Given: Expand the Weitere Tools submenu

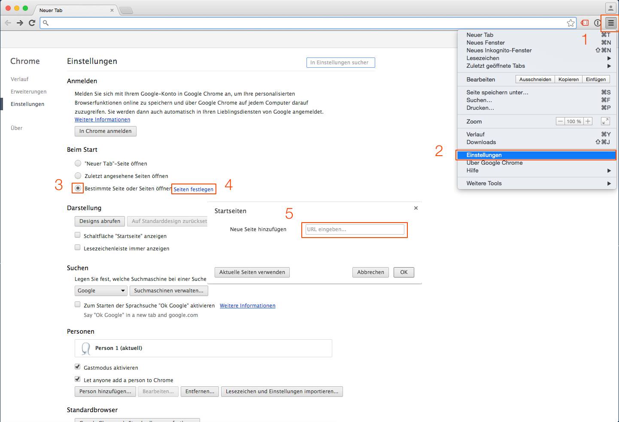Looking at the screenshot, I should [537, 184].
